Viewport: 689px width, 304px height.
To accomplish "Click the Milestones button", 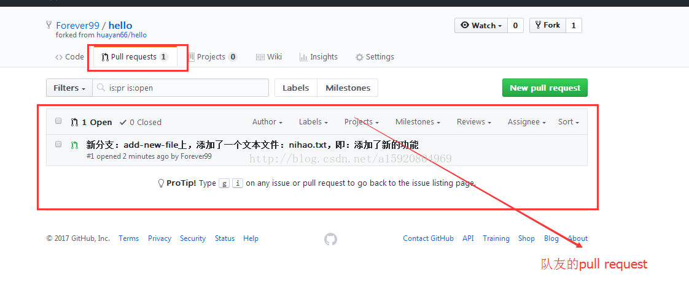I will click(x=348, y=88).
